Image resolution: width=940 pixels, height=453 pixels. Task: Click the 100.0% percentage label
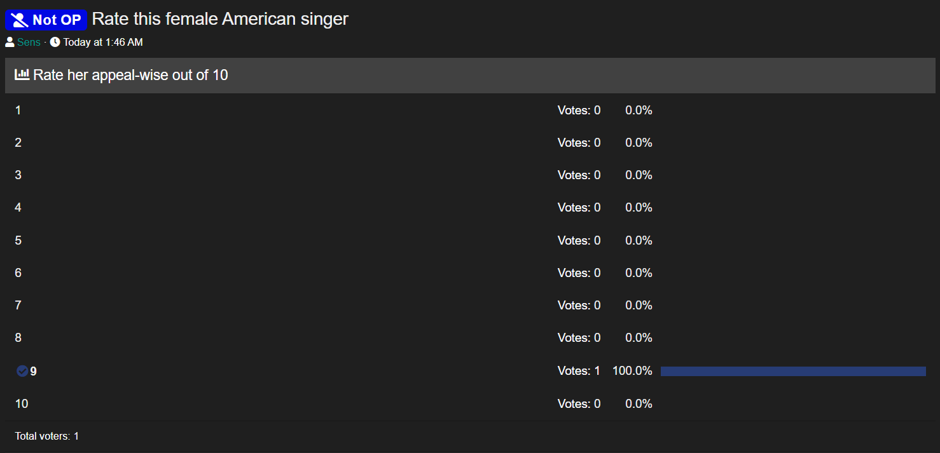click(x=632, y=371)
